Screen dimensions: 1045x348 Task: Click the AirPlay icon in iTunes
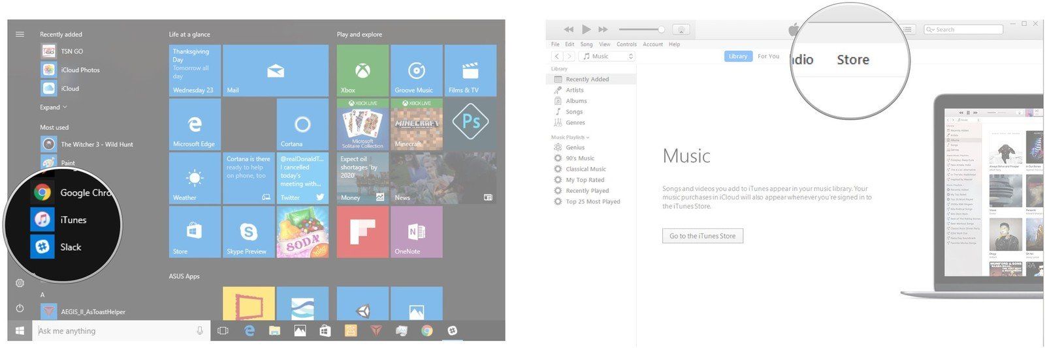click(681, 29)
